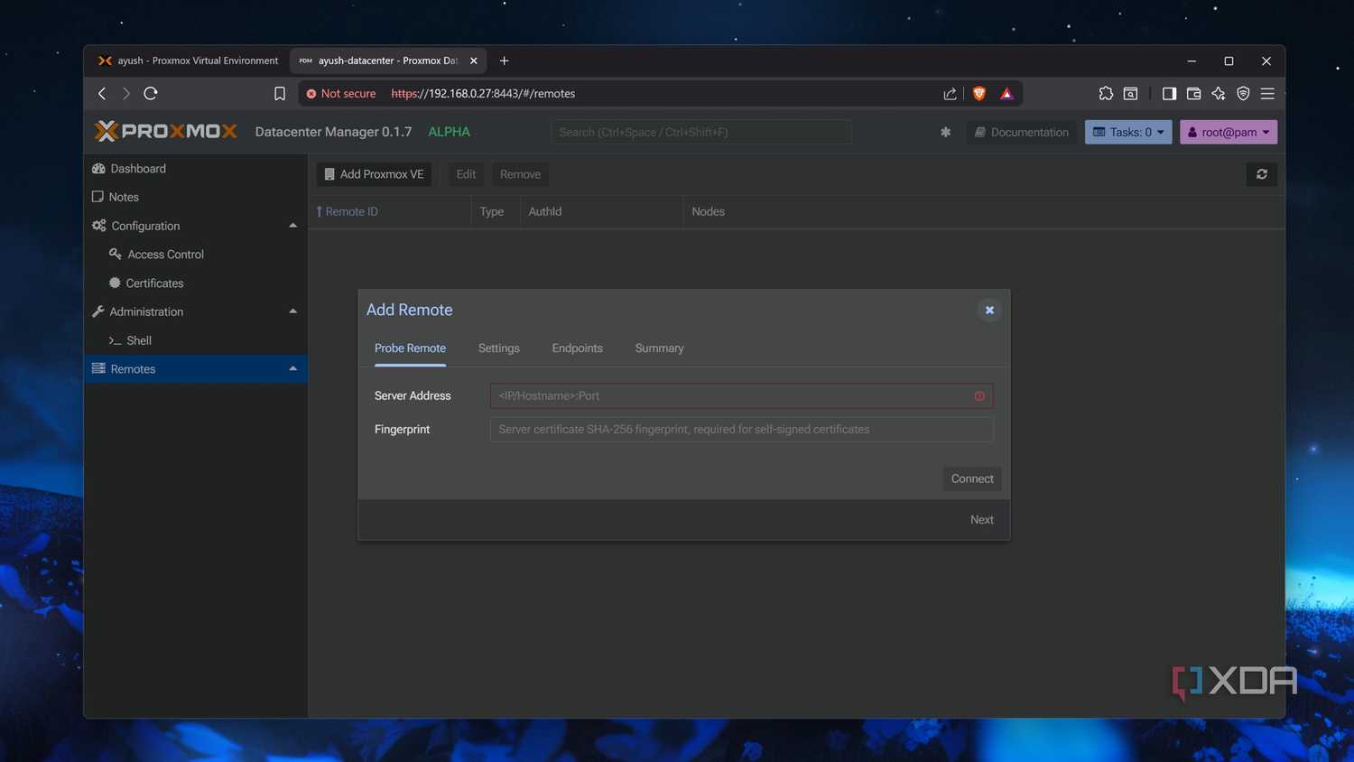Refresh the remotes list with the reload icon
Image resolution: width=1354 pixels, height=762 pixels.
1261,174
